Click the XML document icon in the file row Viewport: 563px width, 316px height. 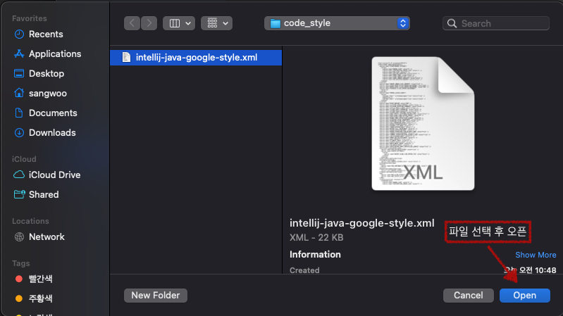(x=126, y=58)
